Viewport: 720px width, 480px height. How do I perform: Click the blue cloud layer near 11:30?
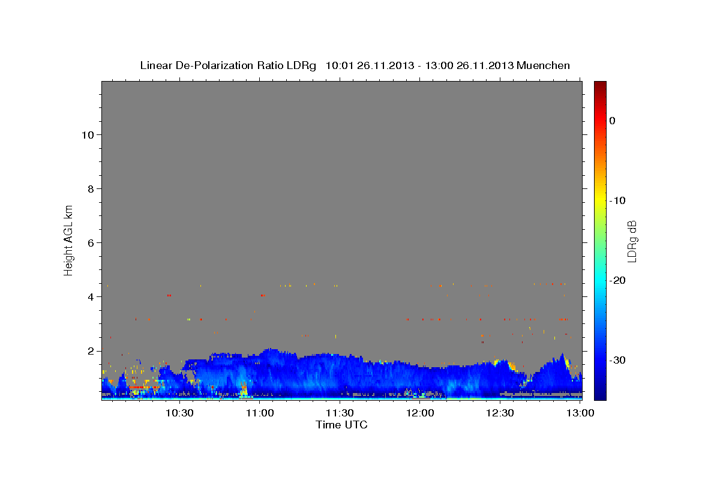pos(340,375)
